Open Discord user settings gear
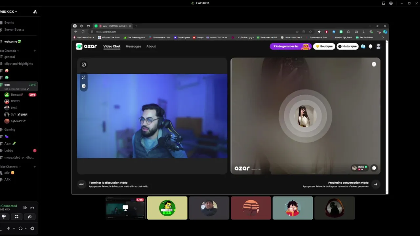Viewport: 420px width, 236px height. [32, 228]
